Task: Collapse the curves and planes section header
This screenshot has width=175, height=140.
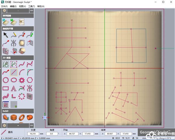Action: (x=18, y=29)
